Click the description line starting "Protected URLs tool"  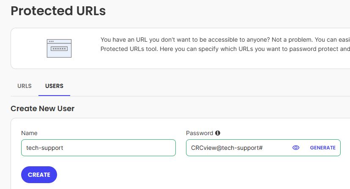point(224,49)
